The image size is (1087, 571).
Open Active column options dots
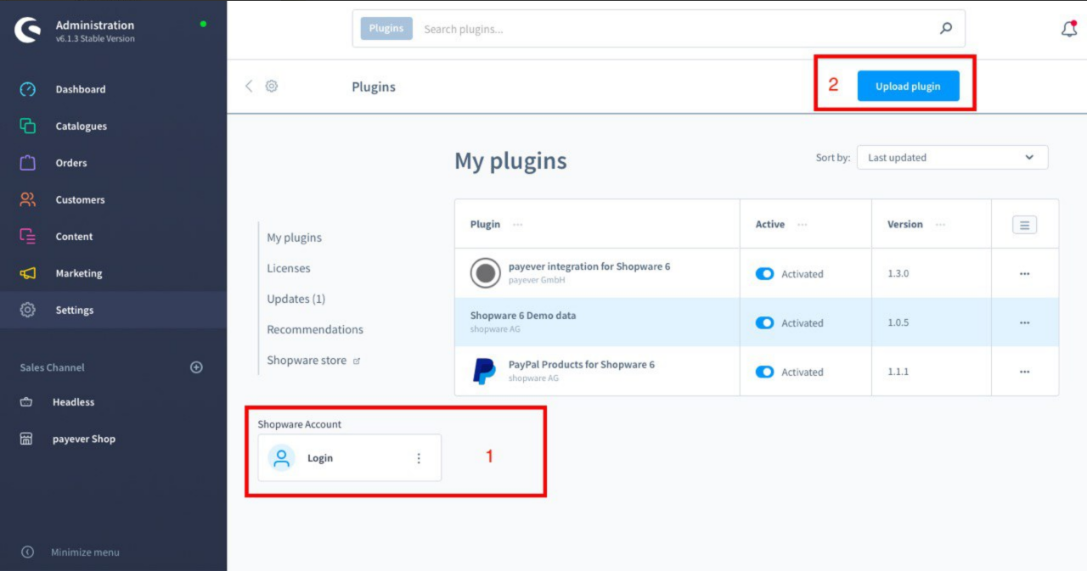803,225
